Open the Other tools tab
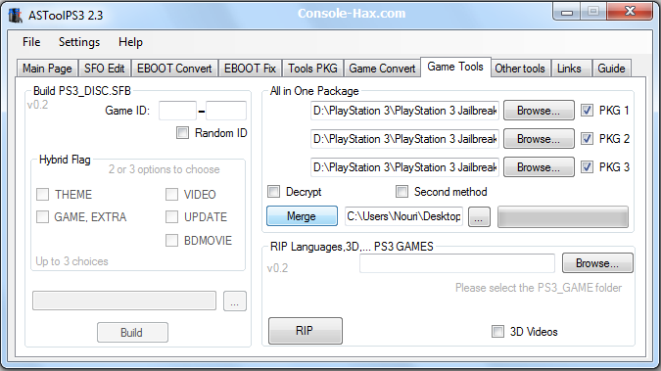661x371 pixels. pyautogui.click(x=520, y=69)
